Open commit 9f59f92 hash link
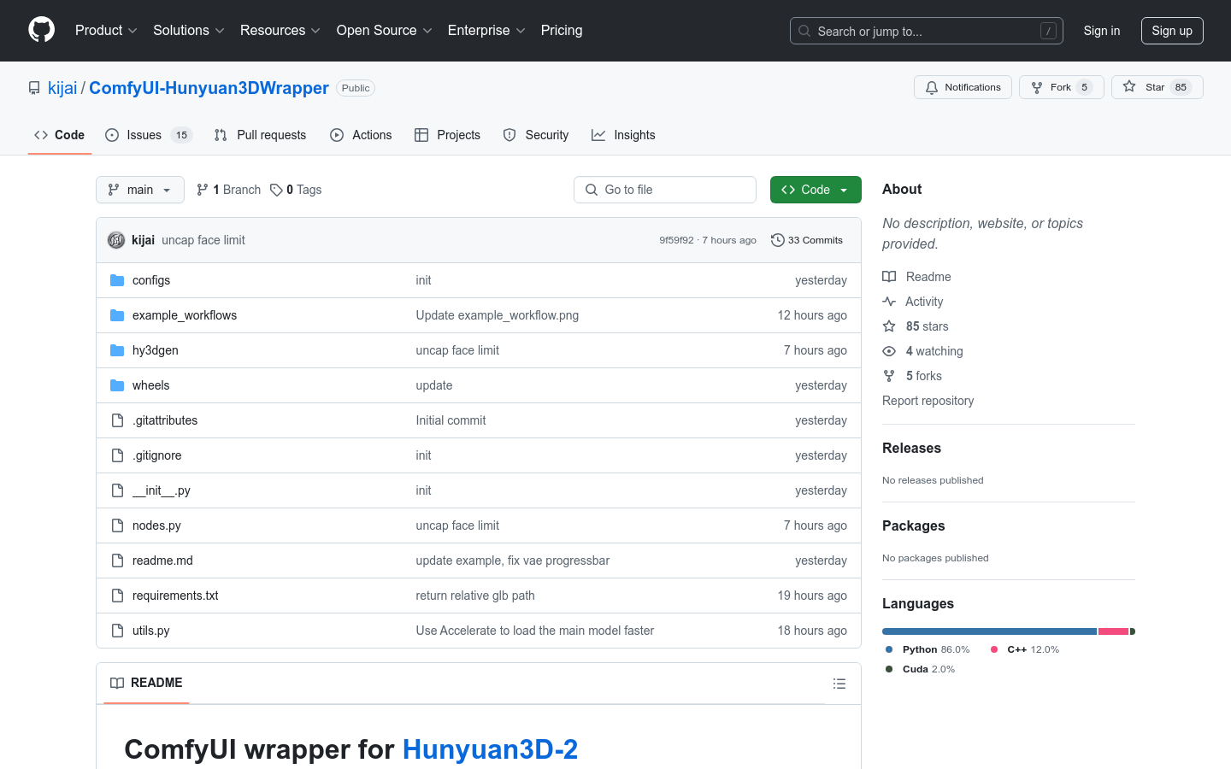1231x769 pixels. pyautogui.click(x=676, y=240)
